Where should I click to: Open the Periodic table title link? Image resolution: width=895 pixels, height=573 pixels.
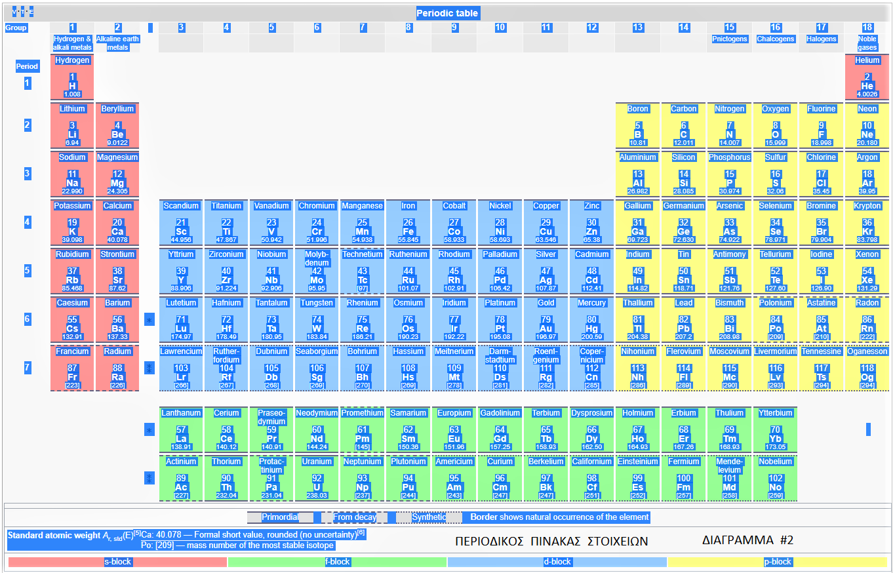(448, 13)
